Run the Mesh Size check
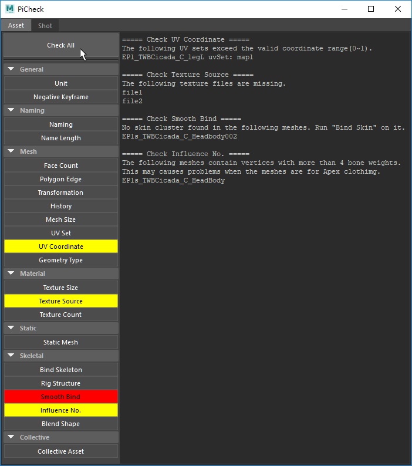 [x=61, y=220]
